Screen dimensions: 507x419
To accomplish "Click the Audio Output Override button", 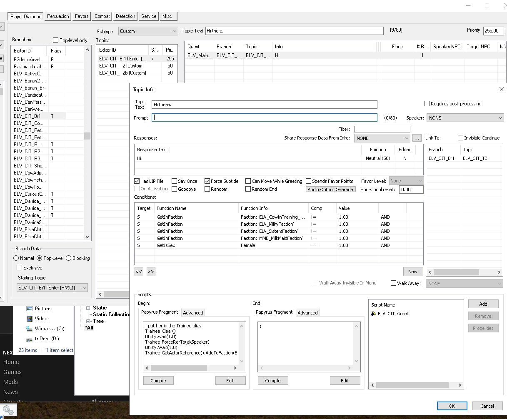I will pyautogui.click(x=331, y=190).
